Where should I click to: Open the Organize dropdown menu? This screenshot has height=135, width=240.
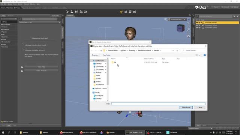95,55
